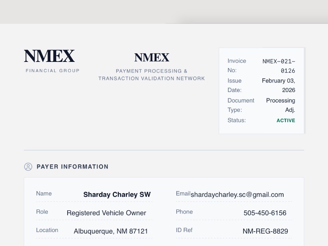Click the person icon beside Payer Information

(x=28, y=166)
